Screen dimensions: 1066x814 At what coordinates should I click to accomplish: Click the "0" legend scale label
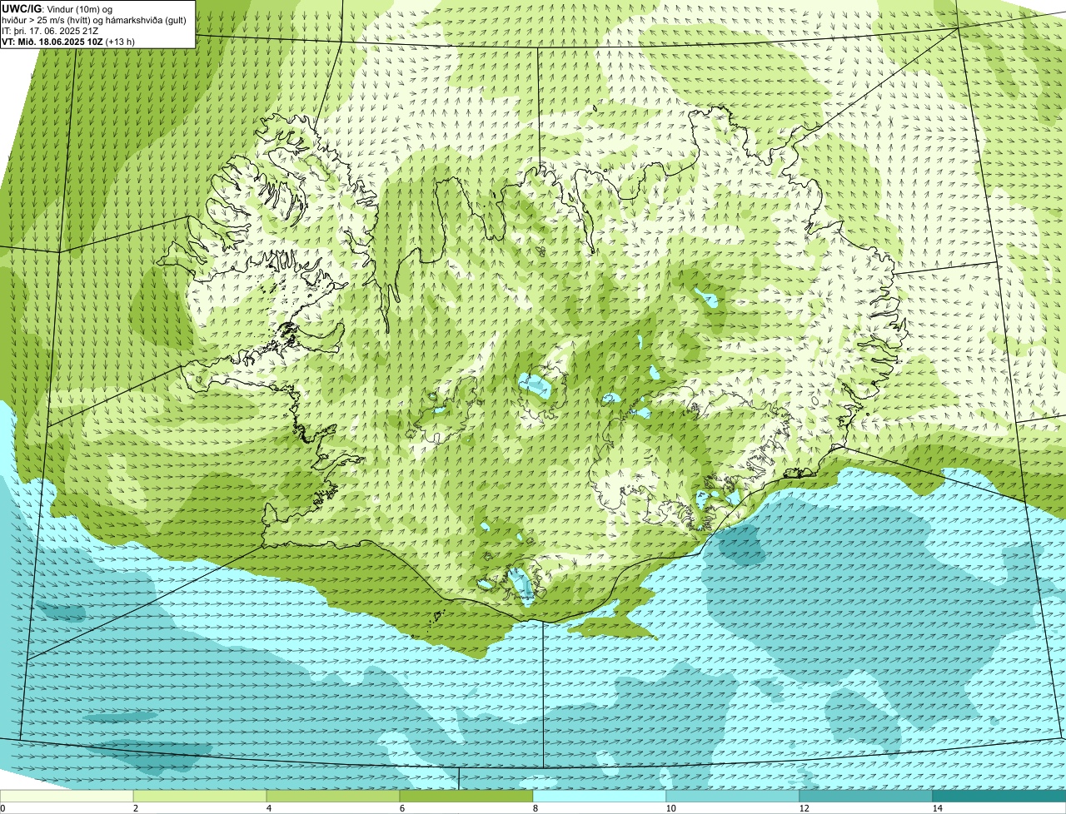click(2, 808)
